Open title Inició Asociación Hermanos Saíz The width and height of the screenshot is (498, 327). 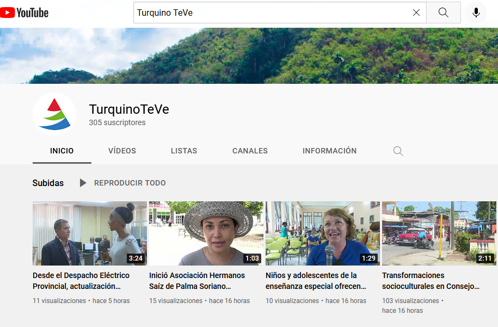click(x=197, y=281)
